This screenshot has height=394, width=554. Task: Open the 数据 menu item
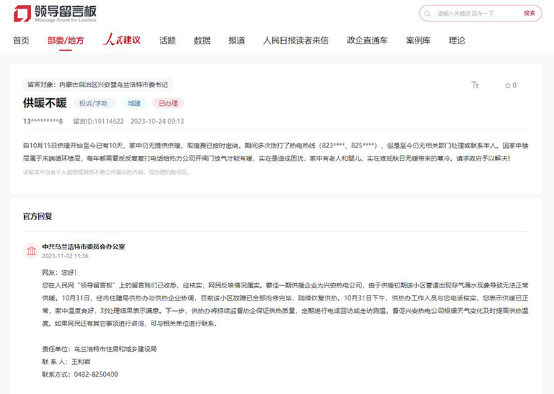202,41
